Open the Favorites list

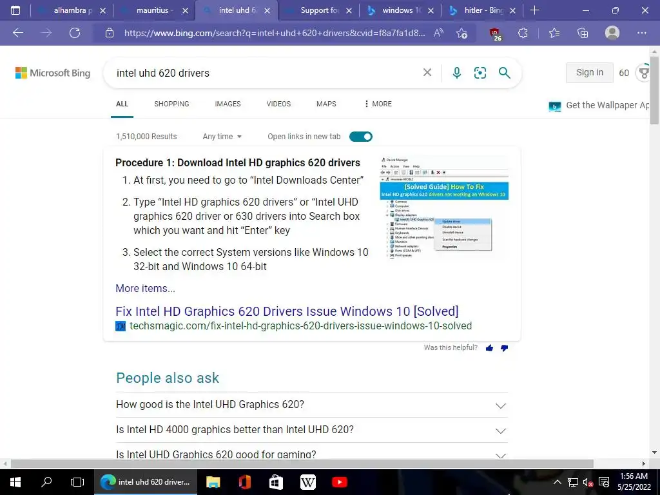pyautogui.click(x=554, y=33)
